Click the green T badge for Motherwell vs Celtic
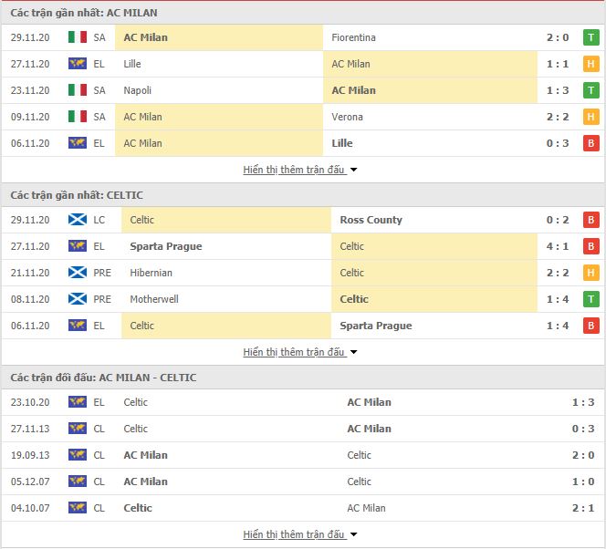This screenshot has width=606, height=549. pyautogui.click(x=590, y=299)
